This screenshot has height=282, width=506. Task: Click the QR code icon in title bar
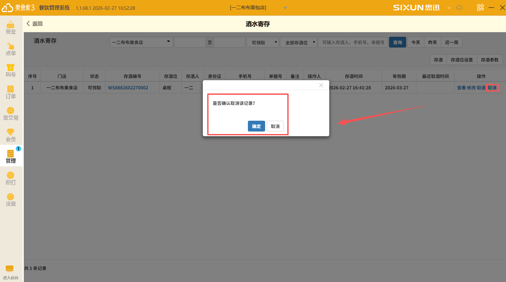coord(480,8)
